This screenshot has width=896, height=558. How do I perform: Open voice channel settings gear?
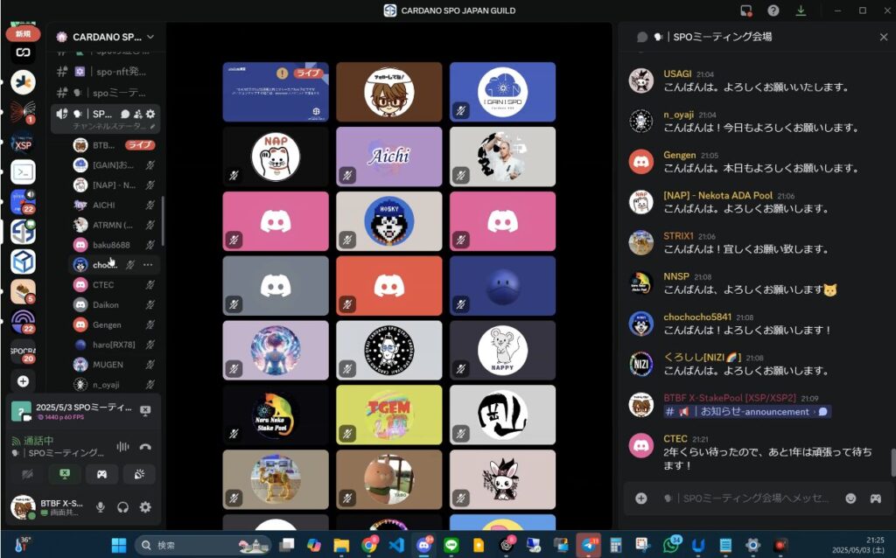[x=150, y=114]
